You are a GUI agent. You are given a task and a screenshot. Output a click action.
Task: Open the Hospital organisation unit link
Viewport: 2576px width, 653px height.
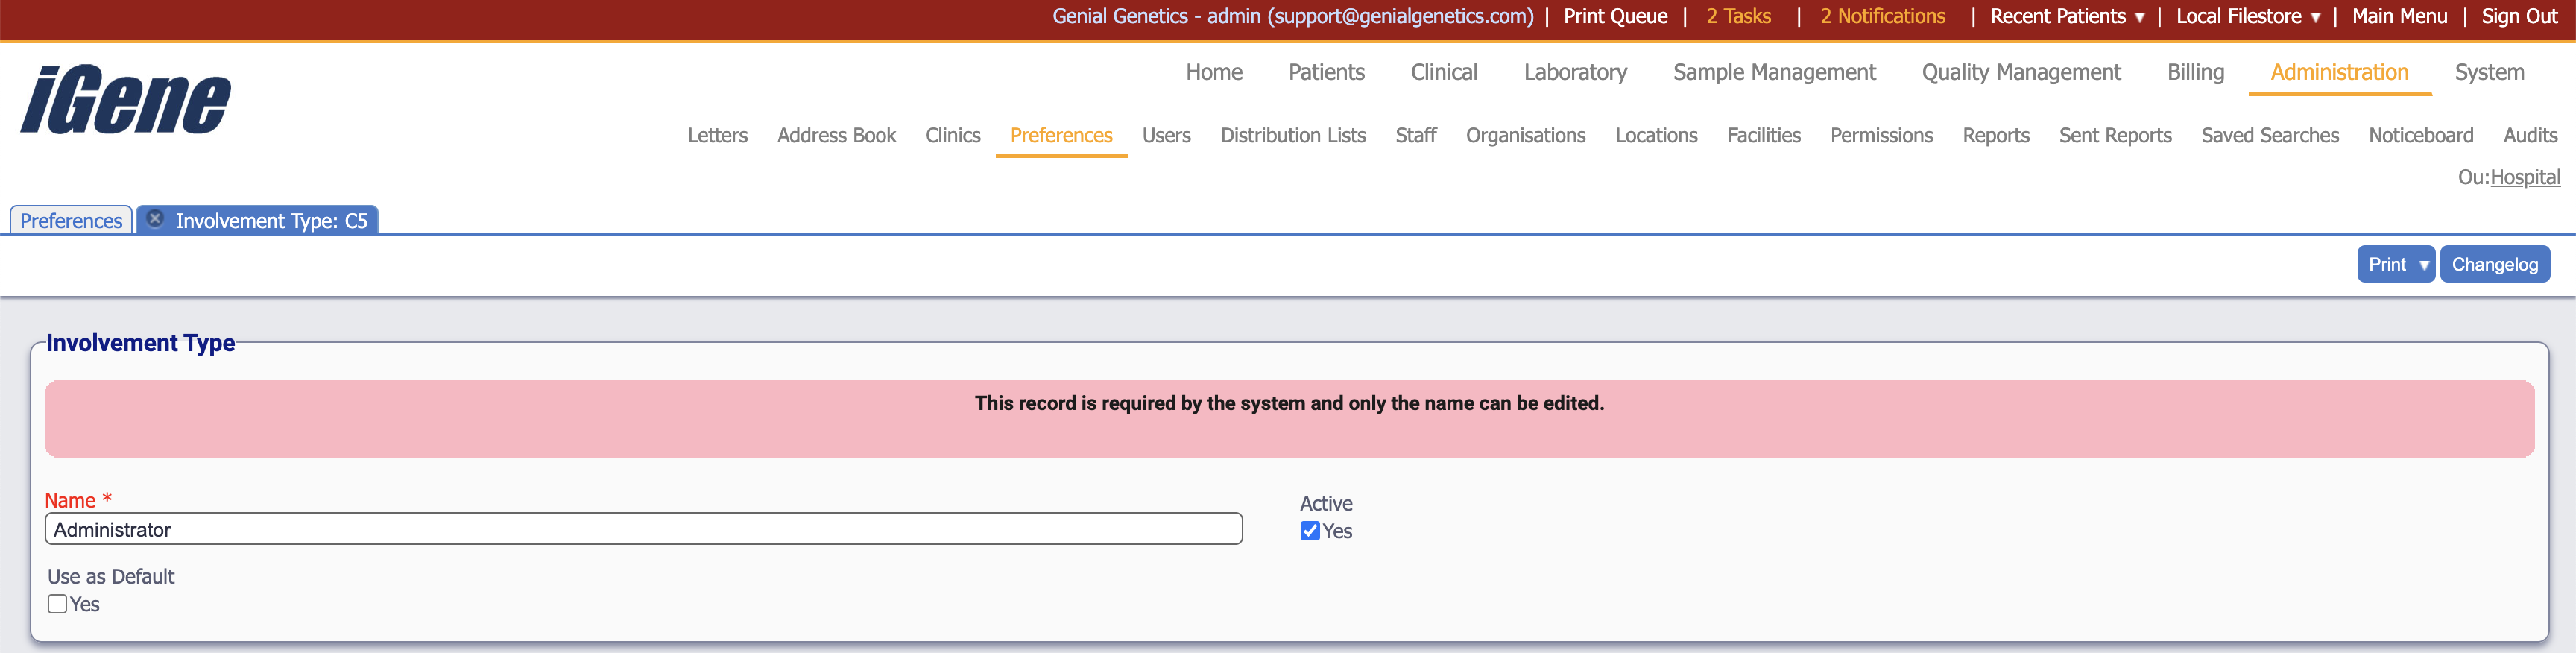pos(2524,177)
